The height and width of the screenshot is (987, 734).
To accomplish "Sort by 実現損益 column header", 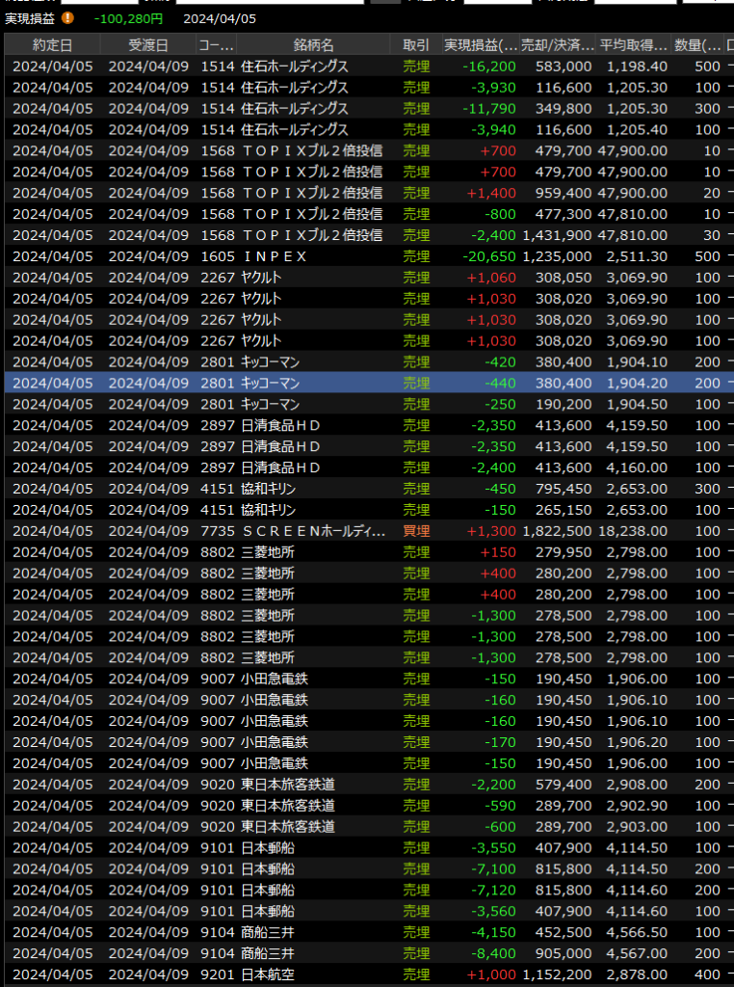I will pos(481,45).
